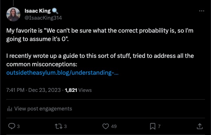Click the bar chart analytics icon
This screenshot has height=135, width=211.
[x=9, y=109]
